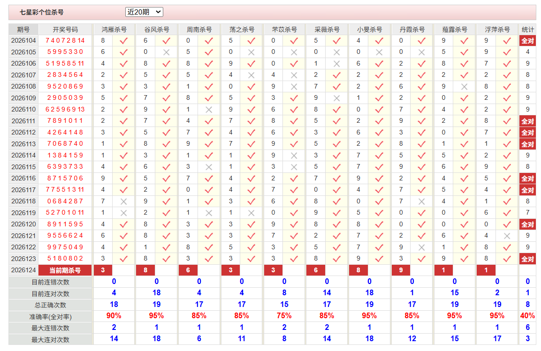Click the 全对 badge in row 2026111
Image resolution: width=541 pixels, height=351 pixels.
click(527, 121)
